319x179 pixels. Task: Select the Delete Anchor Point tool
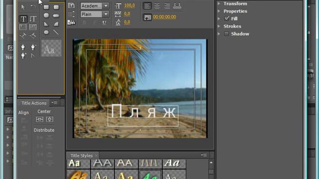pos(33,47)
